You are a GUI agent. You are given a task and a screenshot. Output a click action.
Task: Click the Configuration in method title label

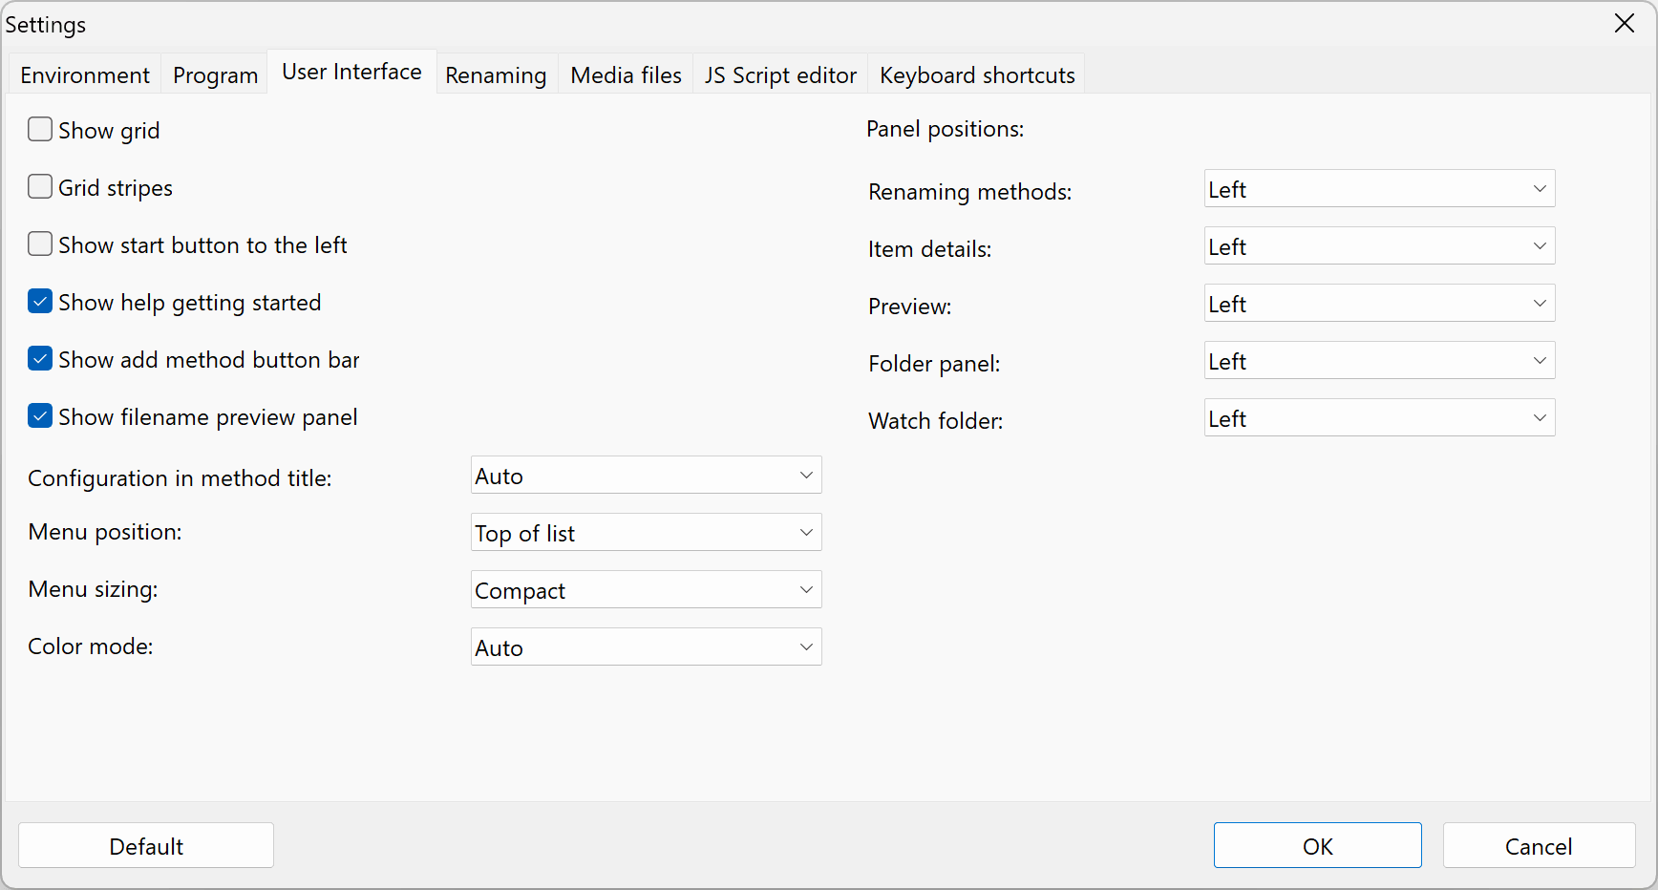180,478
